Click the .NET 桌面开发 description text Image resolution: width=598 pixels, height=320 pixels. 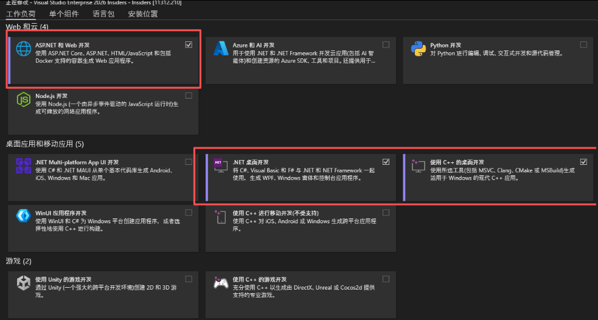point(304,174)
